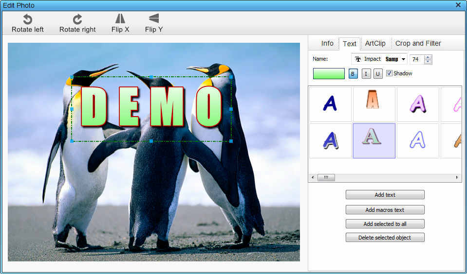The height and width of the screenshot is (274, 467).
Task: Choose the partially visible orange style
Action: point(451,141)
